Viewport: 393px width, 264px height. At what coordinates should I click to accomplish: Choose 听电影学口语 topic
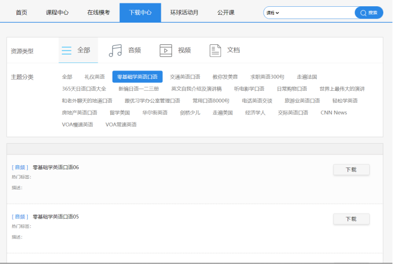click(x=249, y=89)
